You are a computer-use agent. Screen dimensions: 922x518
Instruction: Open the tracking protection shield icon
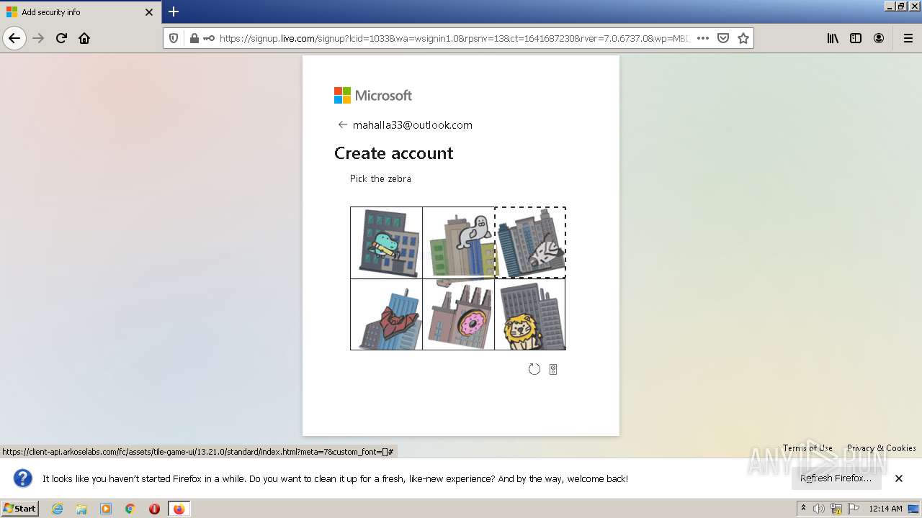coord(174,38)
